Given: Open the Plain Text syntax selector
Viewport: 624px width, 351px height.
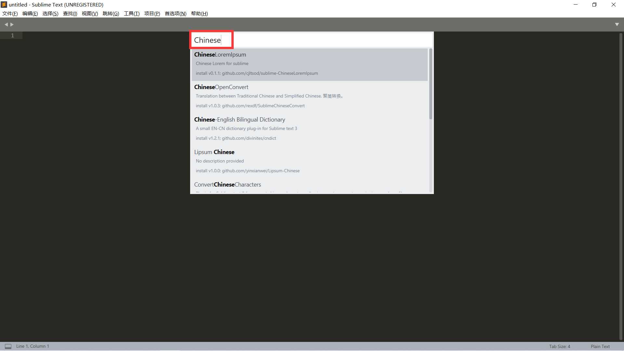Looking at the screenshot, I should coord(600,346).
